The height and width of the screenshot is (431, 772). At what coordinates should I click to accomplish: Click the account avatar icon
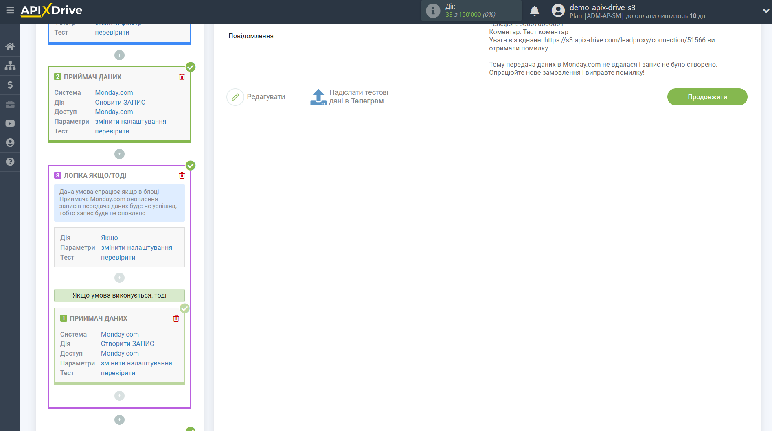pos(558,11)
